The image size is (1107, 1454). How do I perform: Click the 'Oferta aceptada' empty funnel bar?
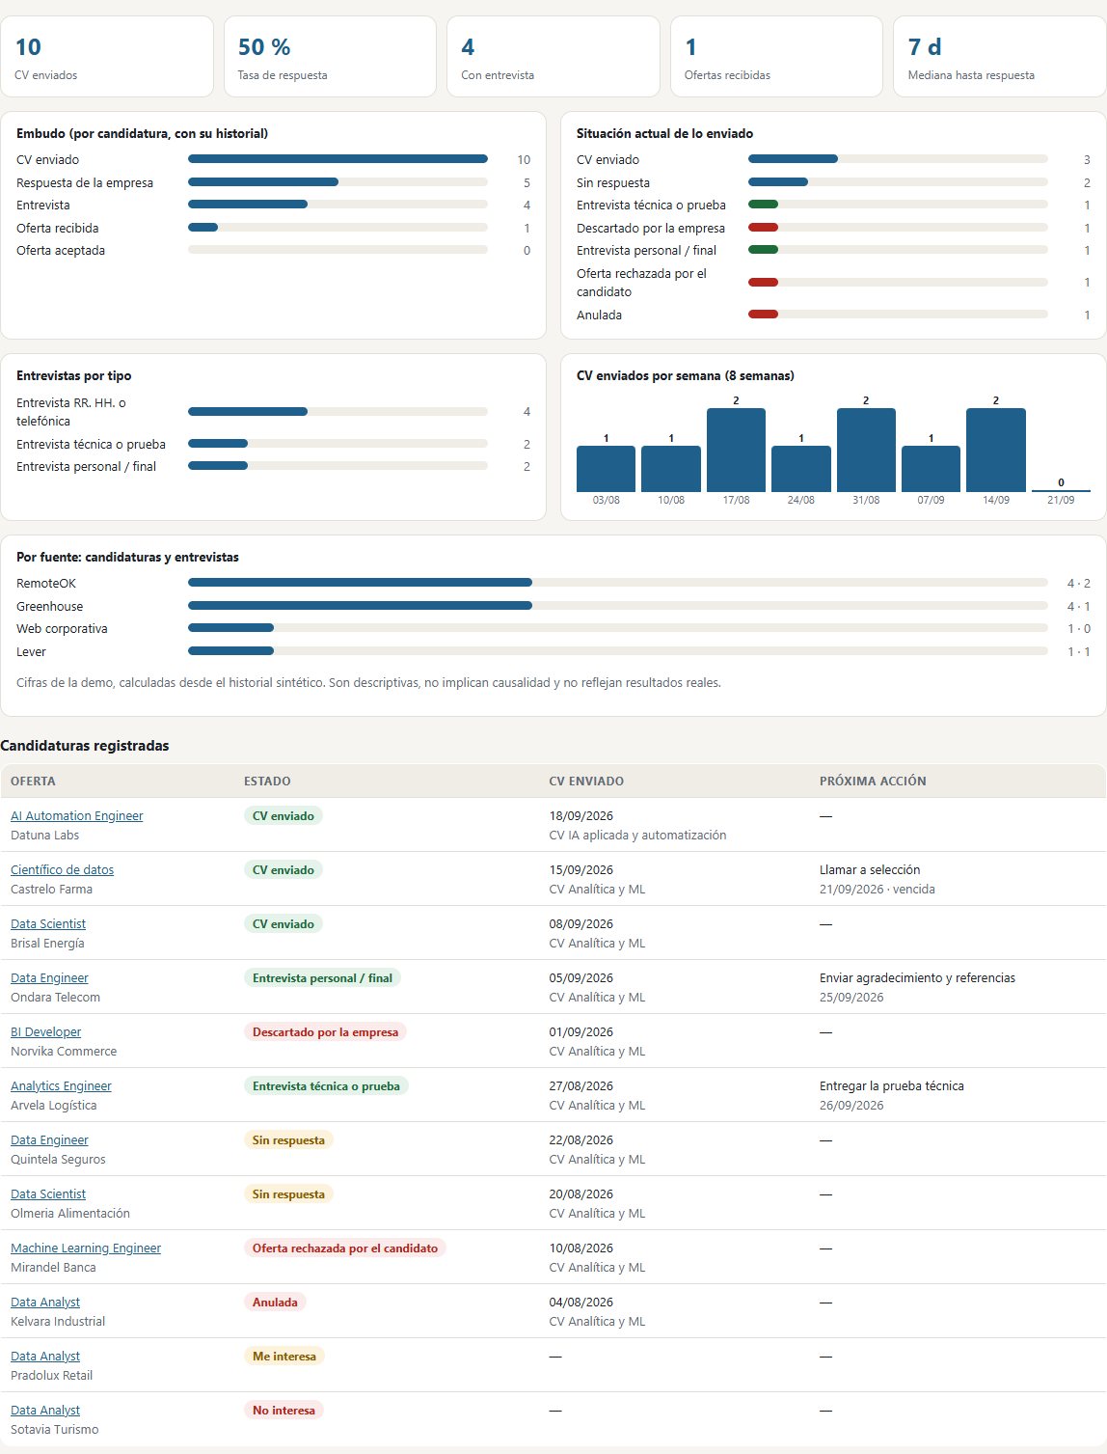(x=337, y=250)
